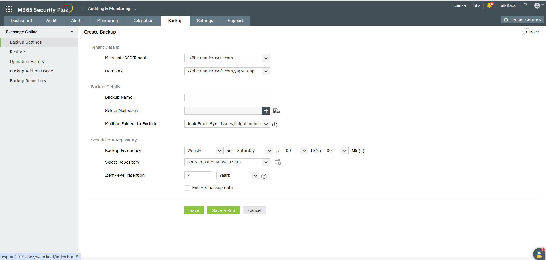Screen dimensions: 546x260
Task: Switch to the Delegation tab
Action: [x=143, y=21]
